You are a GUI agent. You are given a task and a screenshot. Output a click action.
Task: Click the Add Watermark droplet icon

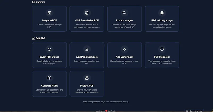tap(124, 49)
